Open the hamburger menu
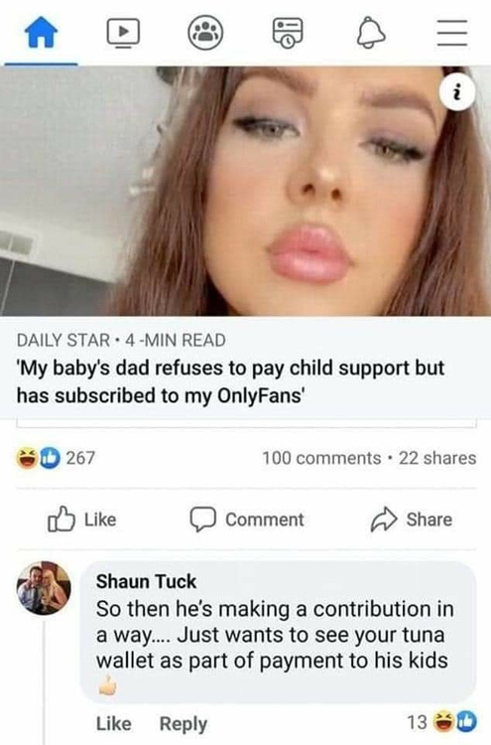The width and height of the screenshot is (491, 745). click(452, 33)
